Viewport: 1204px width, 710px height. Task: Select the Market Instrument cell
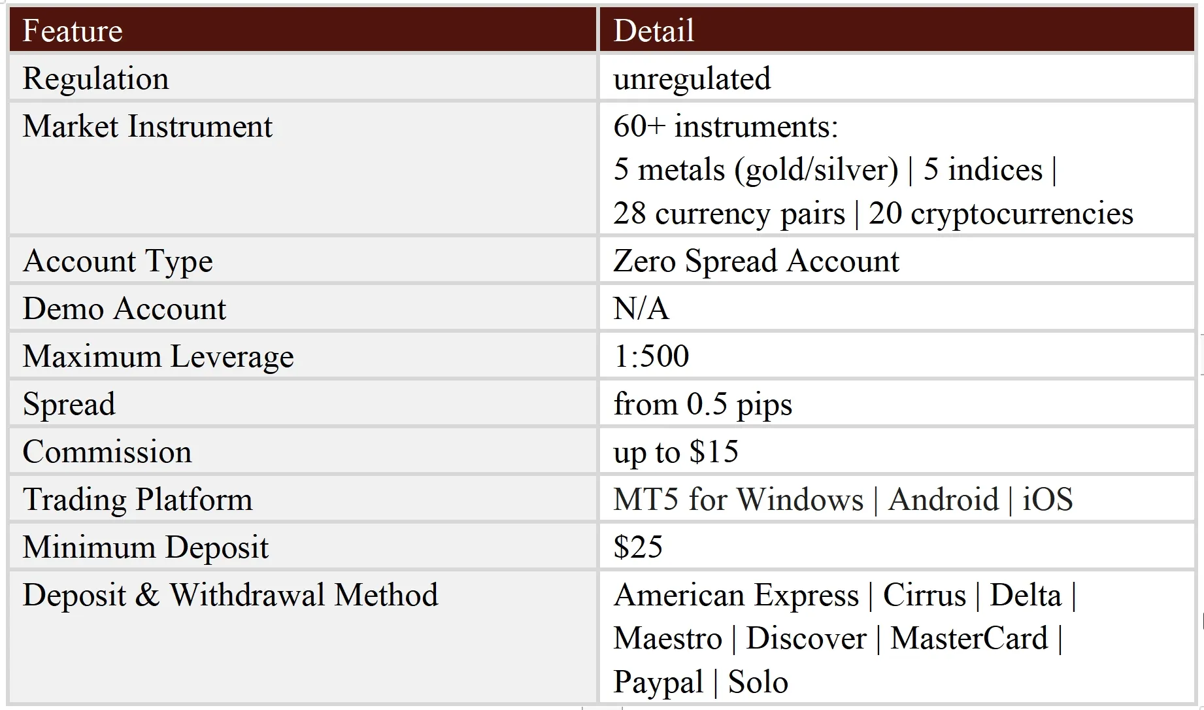coord(303,169)
